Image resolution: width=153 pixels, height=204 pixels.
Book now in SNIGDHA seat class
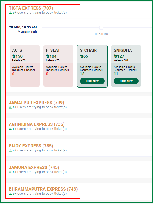(x=126, y=81)
